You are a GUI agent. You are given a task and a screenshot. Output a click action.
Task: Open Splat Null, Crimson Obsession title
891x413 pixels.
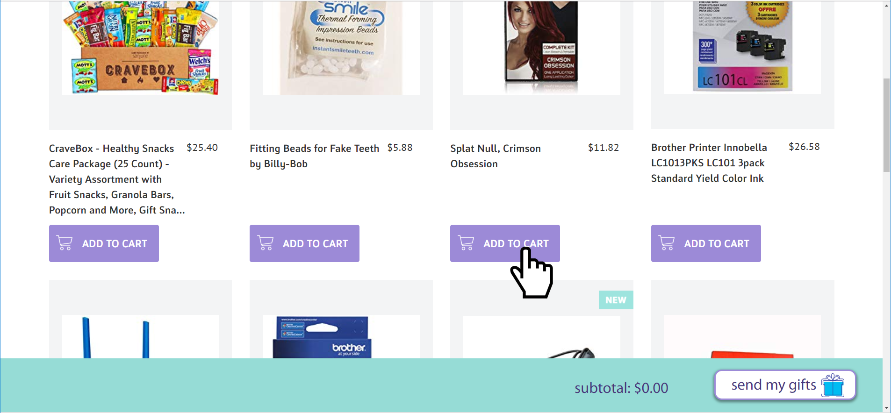(x=496, y=156)
